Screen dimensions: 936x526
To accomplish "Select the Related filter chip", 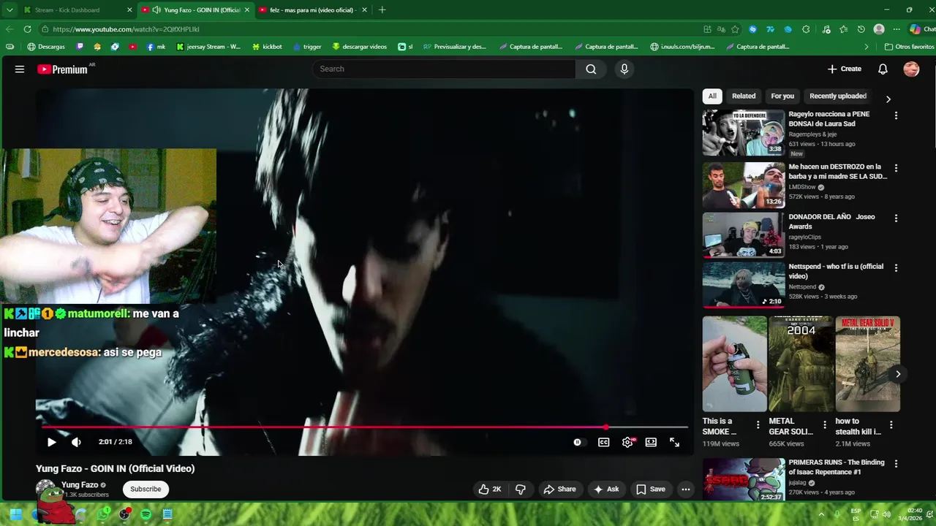I will pos(744,96).
